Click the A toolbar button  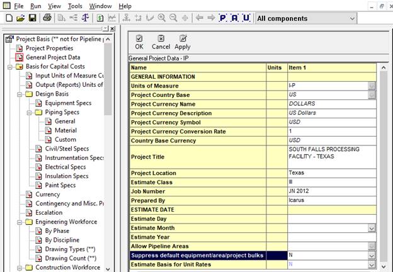tap(234, 18)
